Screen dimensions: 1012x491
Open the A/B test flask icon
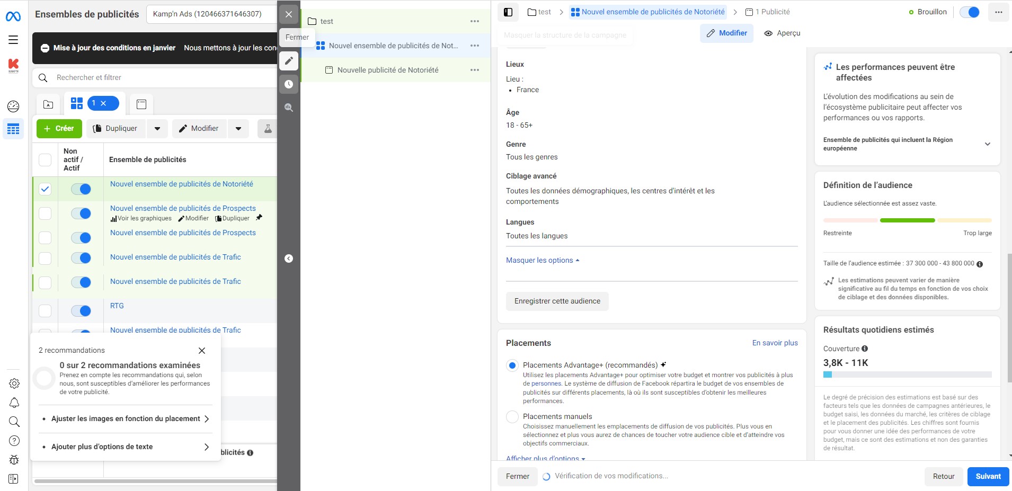tap(268, 129)
